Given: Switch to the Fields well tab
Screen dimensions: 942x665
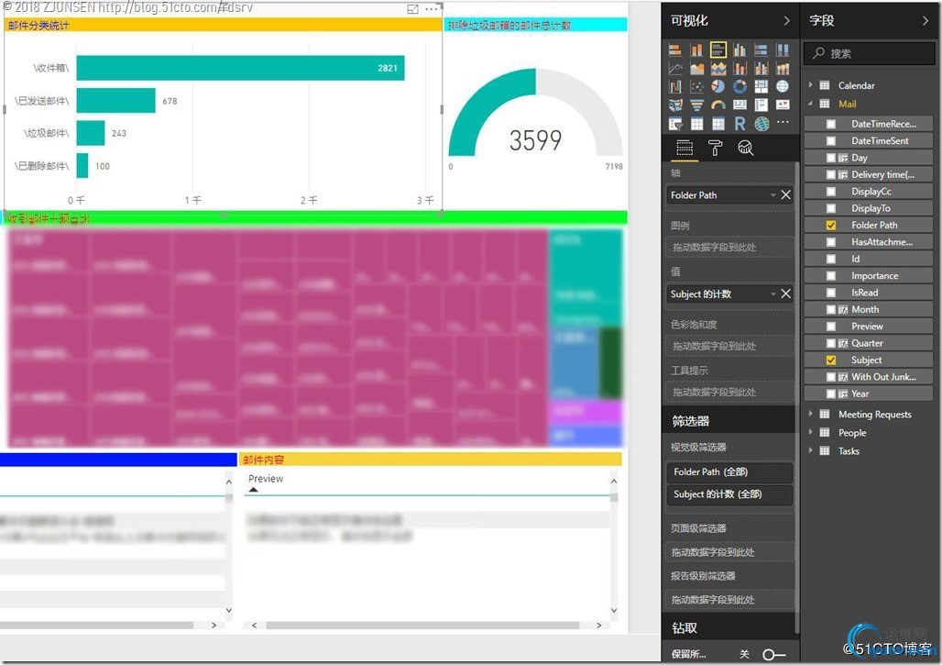Looking at the screenshot, I should [685, 148].
